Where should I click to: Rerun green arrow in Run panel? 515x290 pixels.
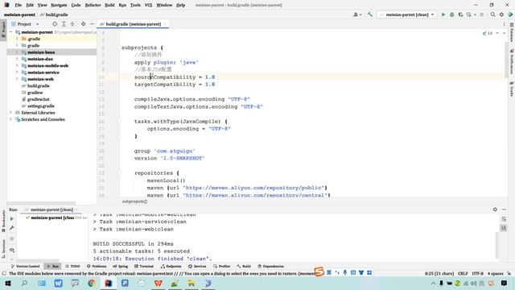click(12, 218)
